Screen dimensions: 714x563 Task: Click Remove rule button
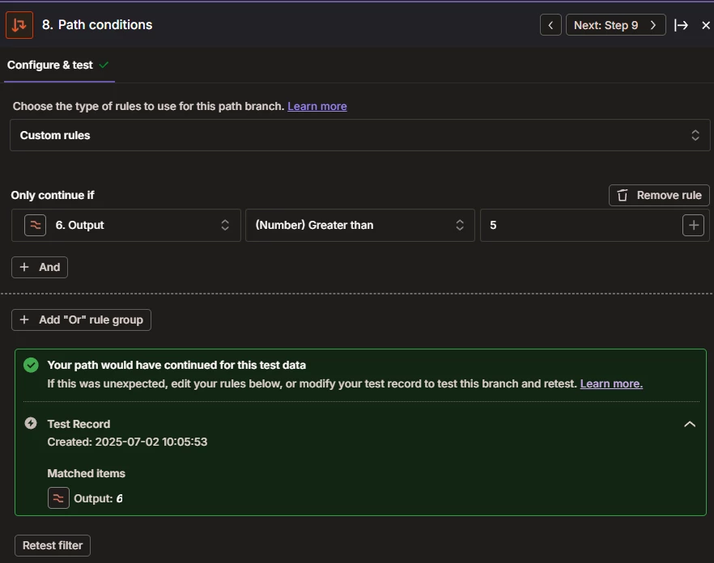pyautogui.click(x=659, y=195)
